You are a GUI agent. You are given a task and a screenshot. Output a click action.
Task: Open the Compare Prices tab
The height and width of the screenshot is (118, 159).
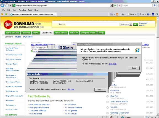(x=88, y=33)
